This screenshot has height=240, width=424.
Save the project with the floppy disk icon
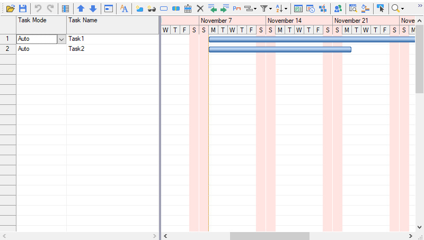(23, 8)
